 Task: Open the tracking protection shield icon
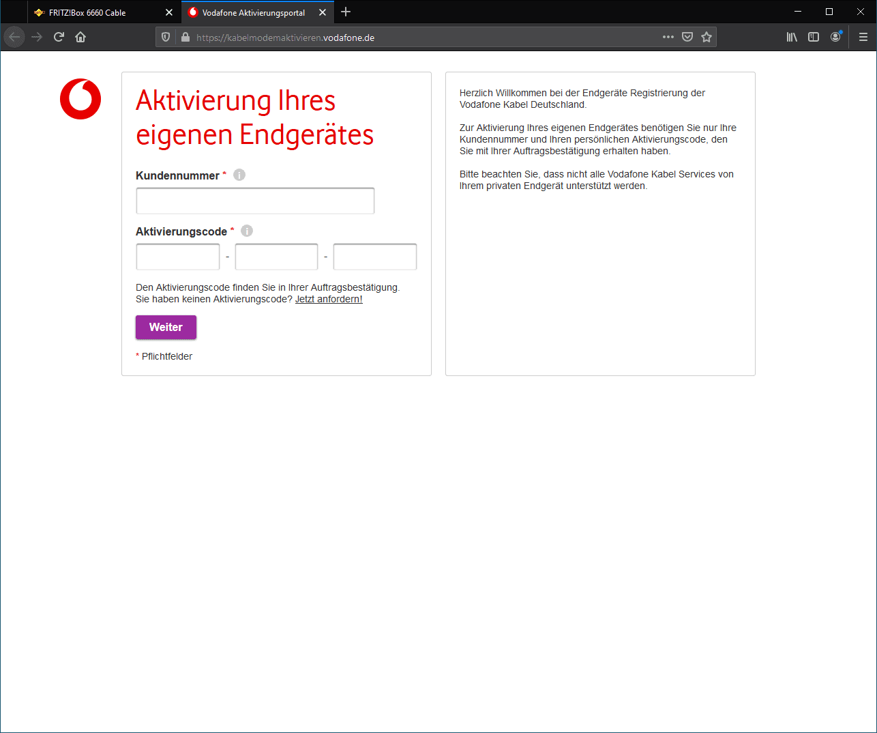pos(166,38)
